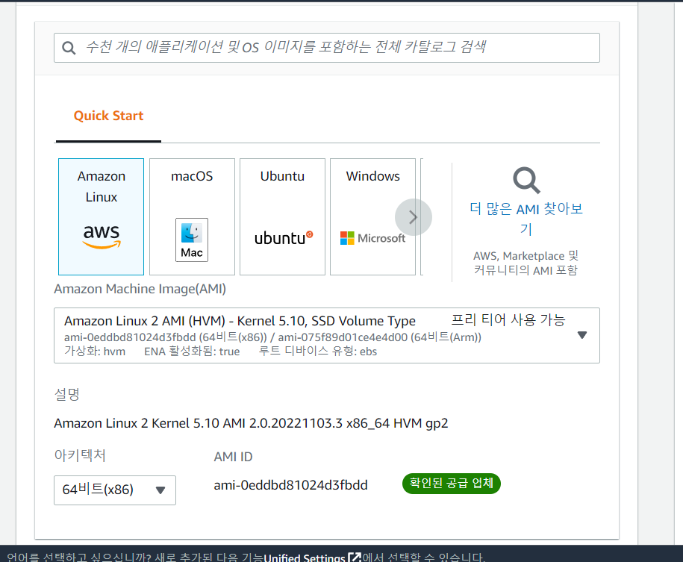Click the Microsoft logo
This screenshot has width=683, height=562.
coord(372,238)
